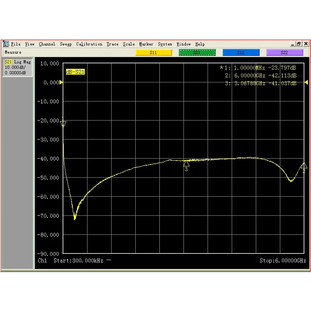
Task: Click marker 1 readout 1.00000MHz -23.797dB
Action: pos(258,68)
